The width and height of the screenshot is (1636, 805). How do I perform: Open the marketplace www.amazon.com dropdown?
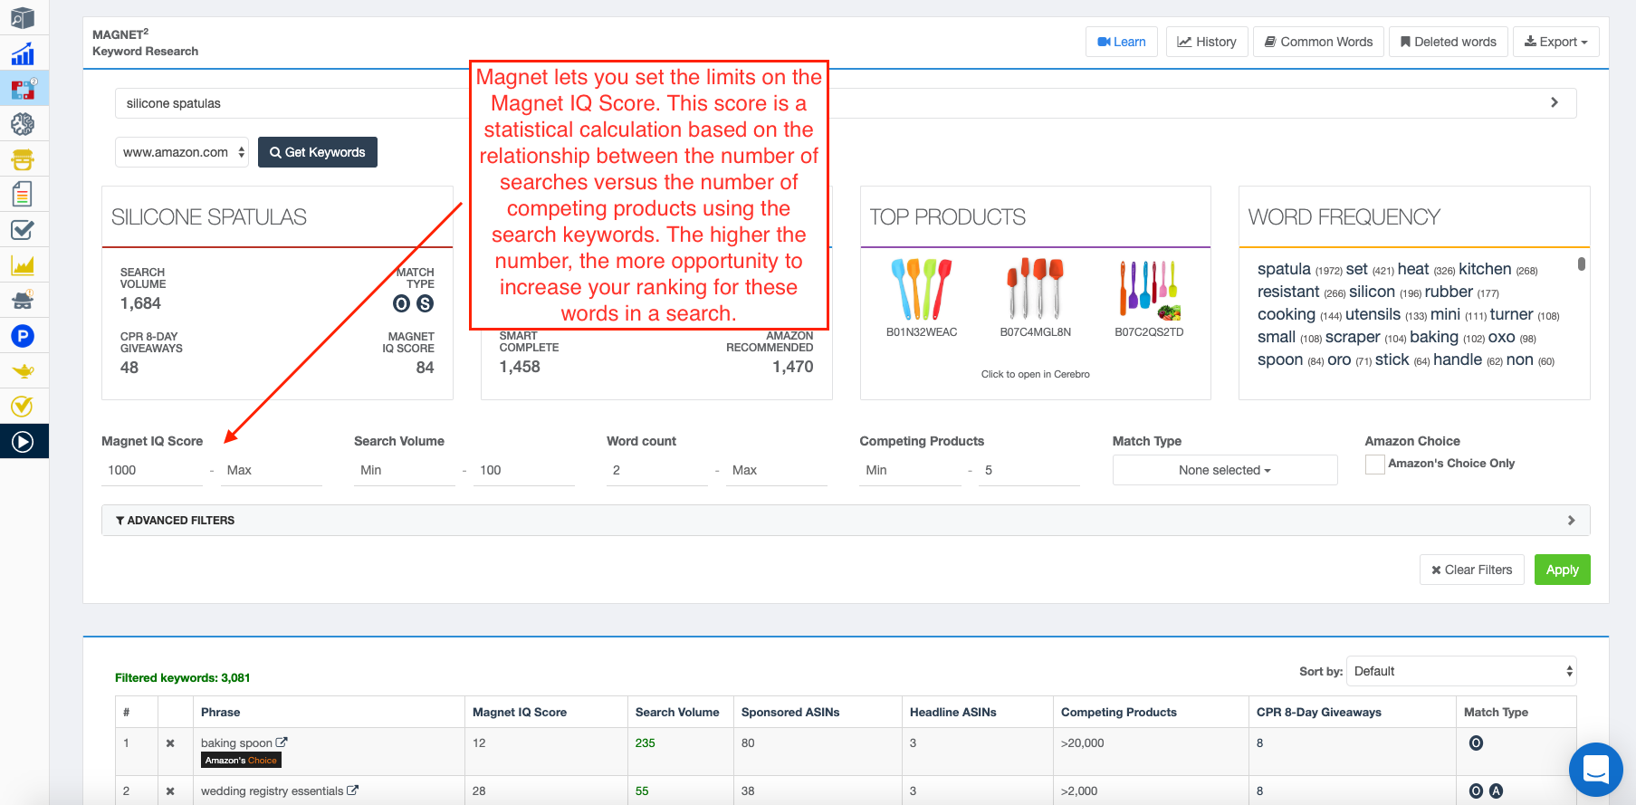pyautogui.click(x=182, y=152)
